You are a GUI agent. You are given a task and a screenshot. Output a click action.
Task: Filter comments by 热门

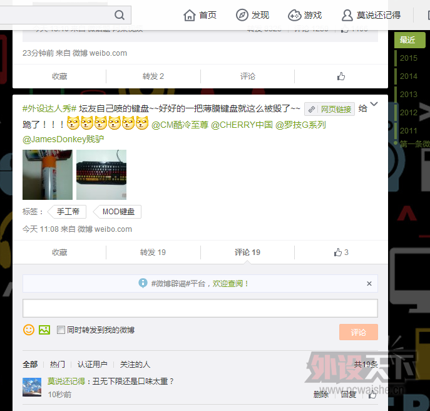coord(58,365)
